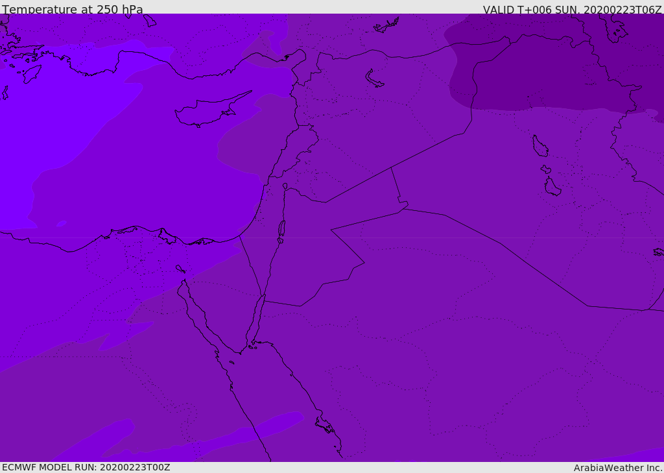Viewport: 664px width, 473px height.
Task: Click the "Temperature at 250 hPa" title text
Action: 73,9
